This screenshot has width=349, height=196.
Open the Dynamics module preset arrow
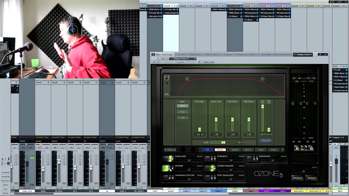215,159
